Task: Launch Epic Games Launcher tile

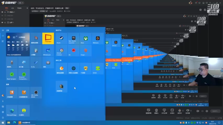Action: pyautogui.click(x=74, y=39)
